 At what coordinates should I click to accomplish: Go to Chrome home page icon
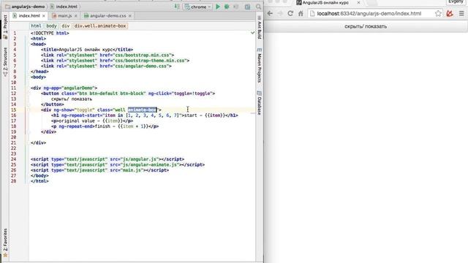(x=301, y=13)
